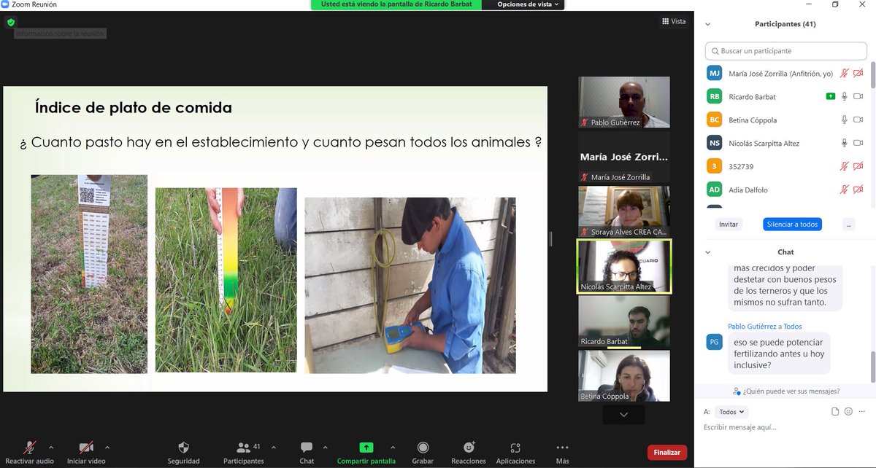Click the chat file attachment icon

(835, 412)
